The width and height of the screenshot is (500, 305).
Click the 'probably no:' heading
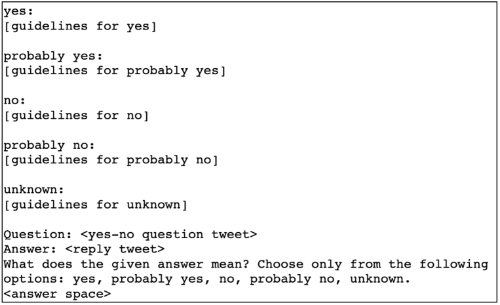49,146
